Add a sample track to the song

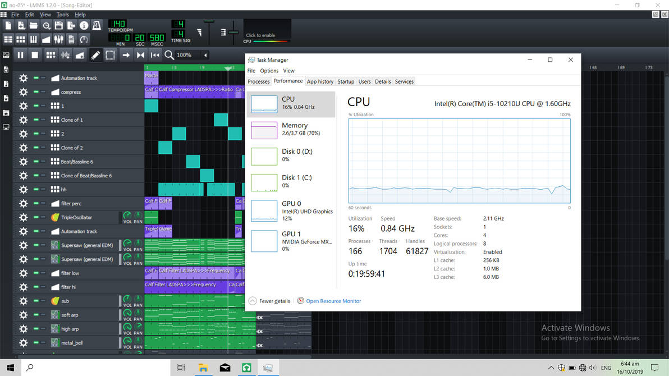65,55
